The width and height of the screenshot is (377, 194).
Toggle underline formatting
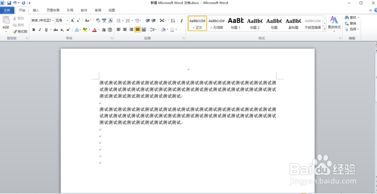point(46,30)
